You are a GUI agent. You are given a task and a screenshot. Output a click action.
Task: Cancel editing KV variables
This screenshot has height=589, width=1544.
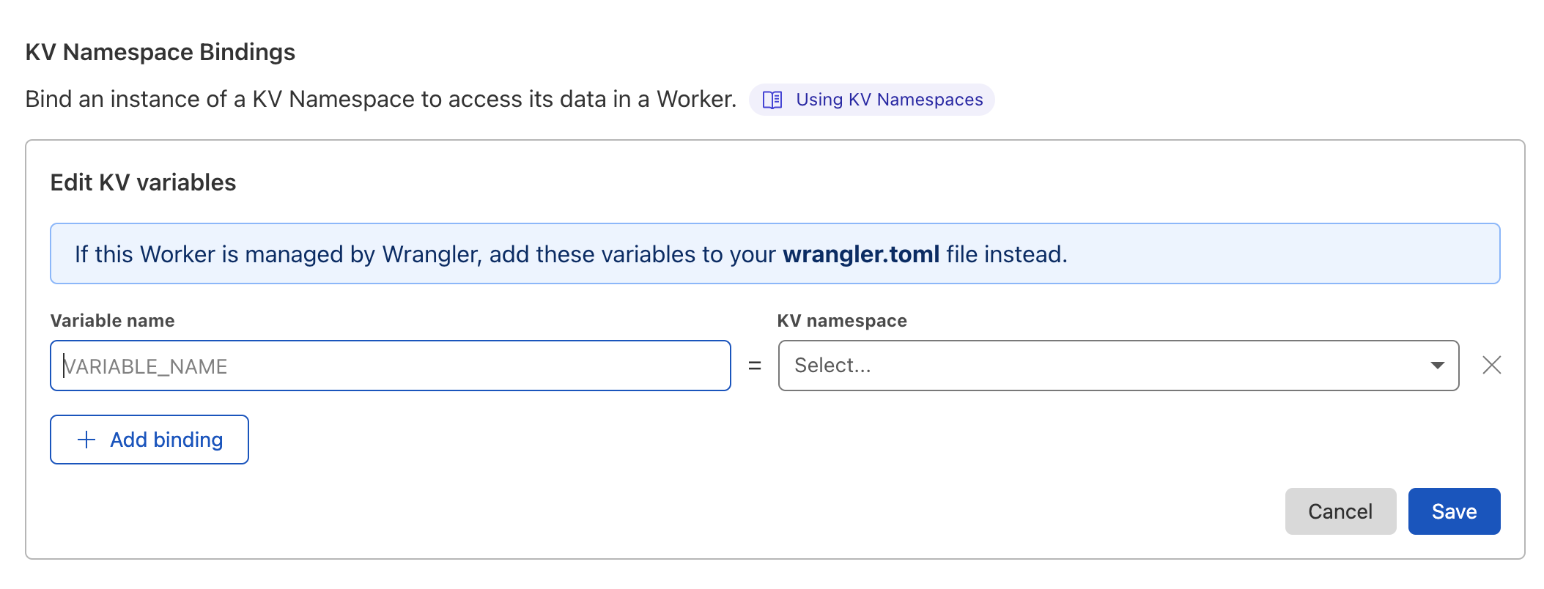point(1340,511)
